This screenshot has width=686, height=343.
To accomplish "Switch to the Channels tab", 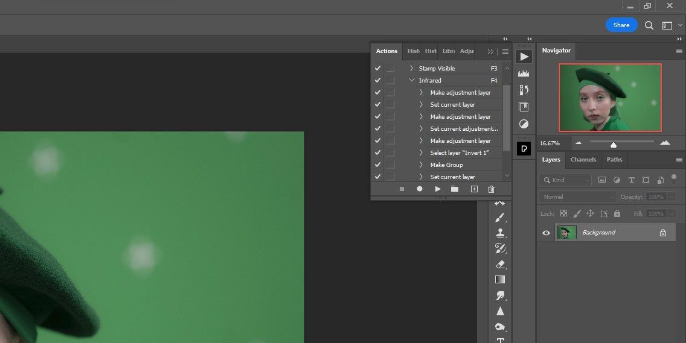I will tap(583, 160).
